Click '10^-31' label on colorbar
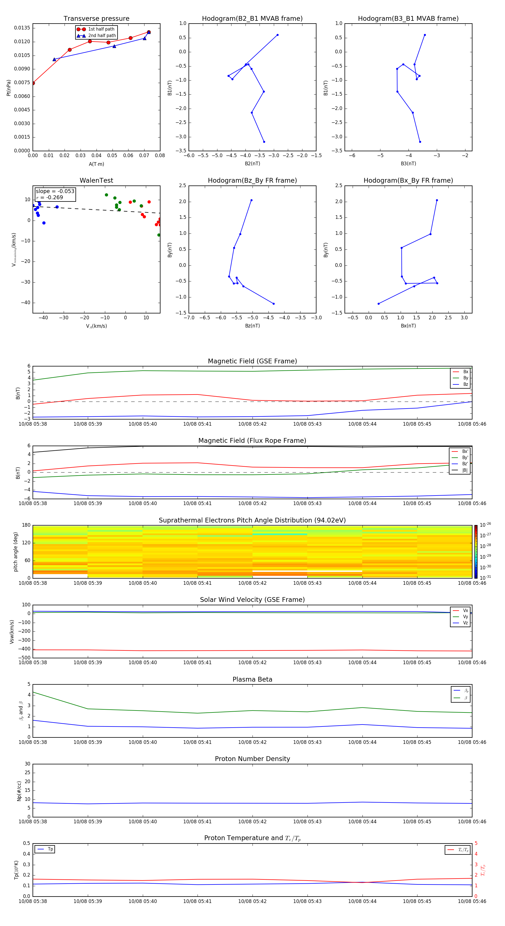 485,578
